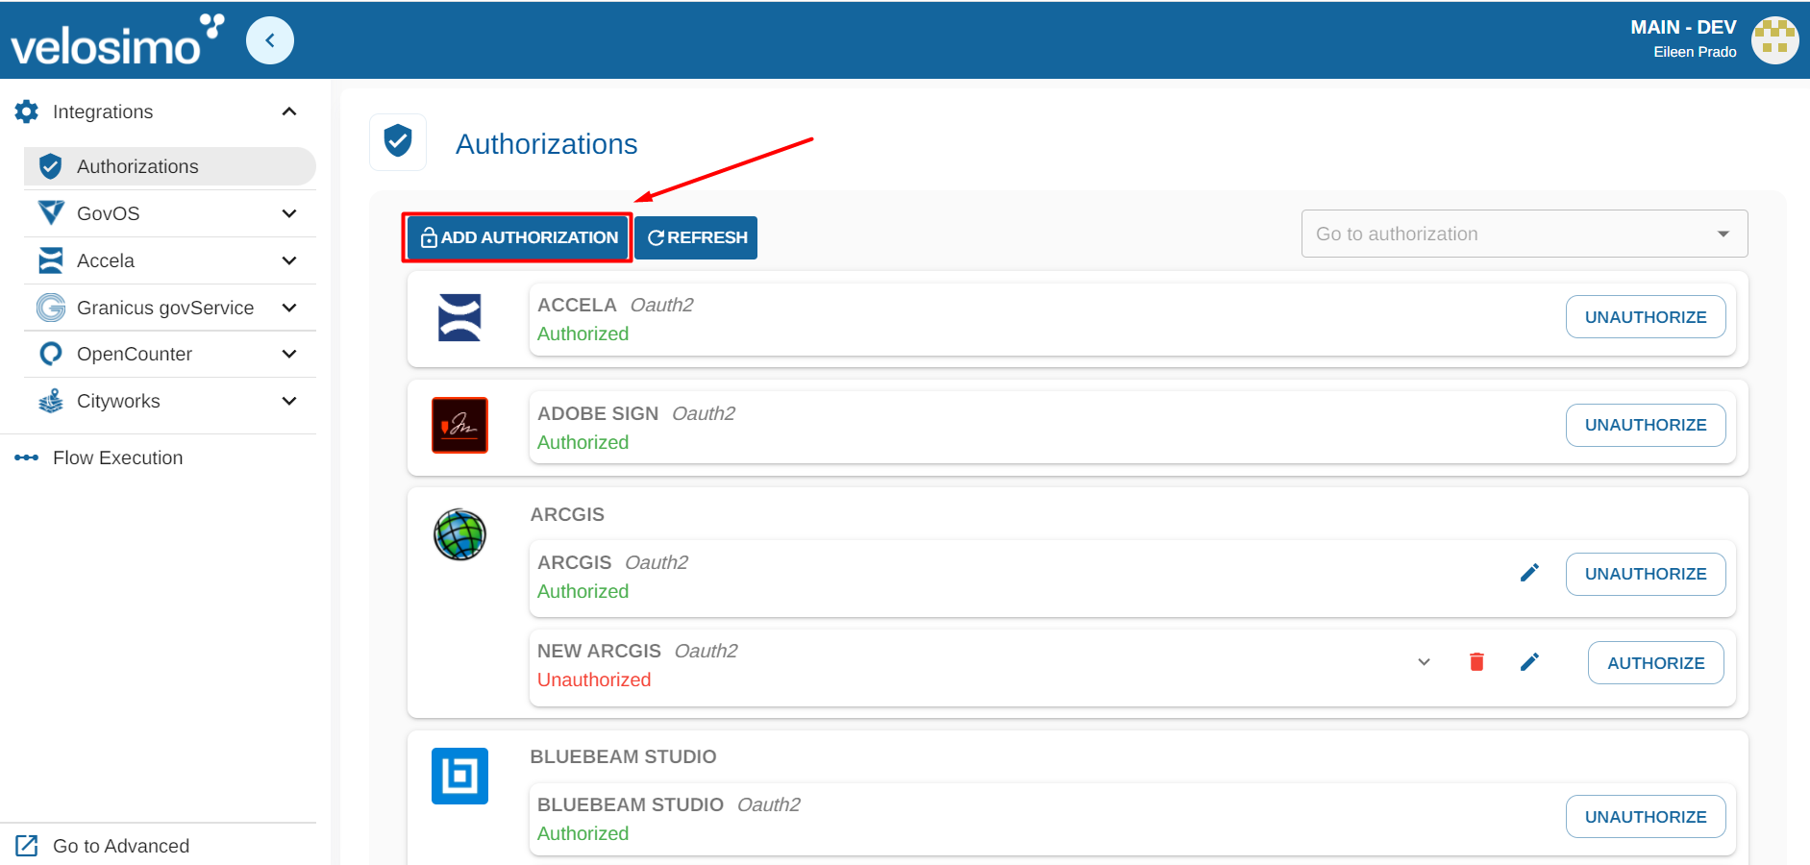The image size is (1810, 865).
Task: Edit the NEW ARCGIS authorization with the pencil icon
Action: [1529, 662]
